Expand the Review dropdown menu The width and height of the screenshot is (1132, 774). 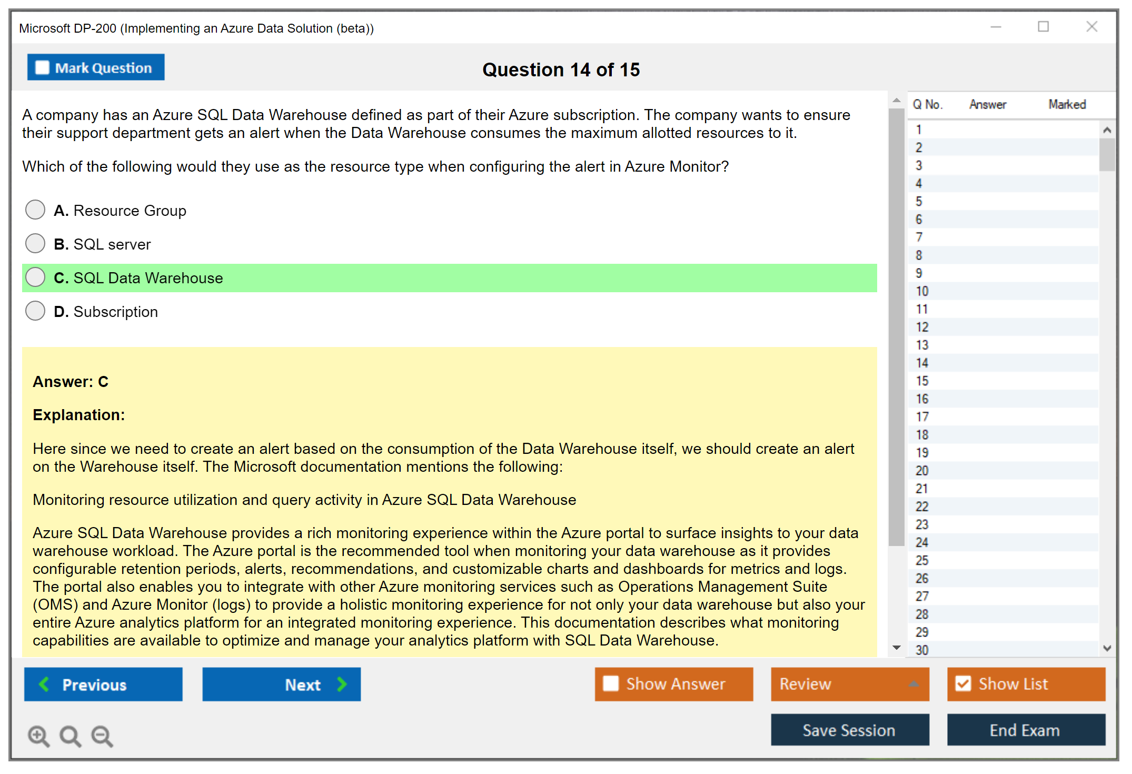913,684
